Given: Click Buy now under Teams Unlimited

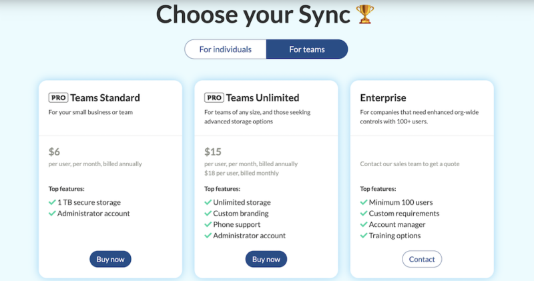Looking at the screenshot, I should point(266,259).
